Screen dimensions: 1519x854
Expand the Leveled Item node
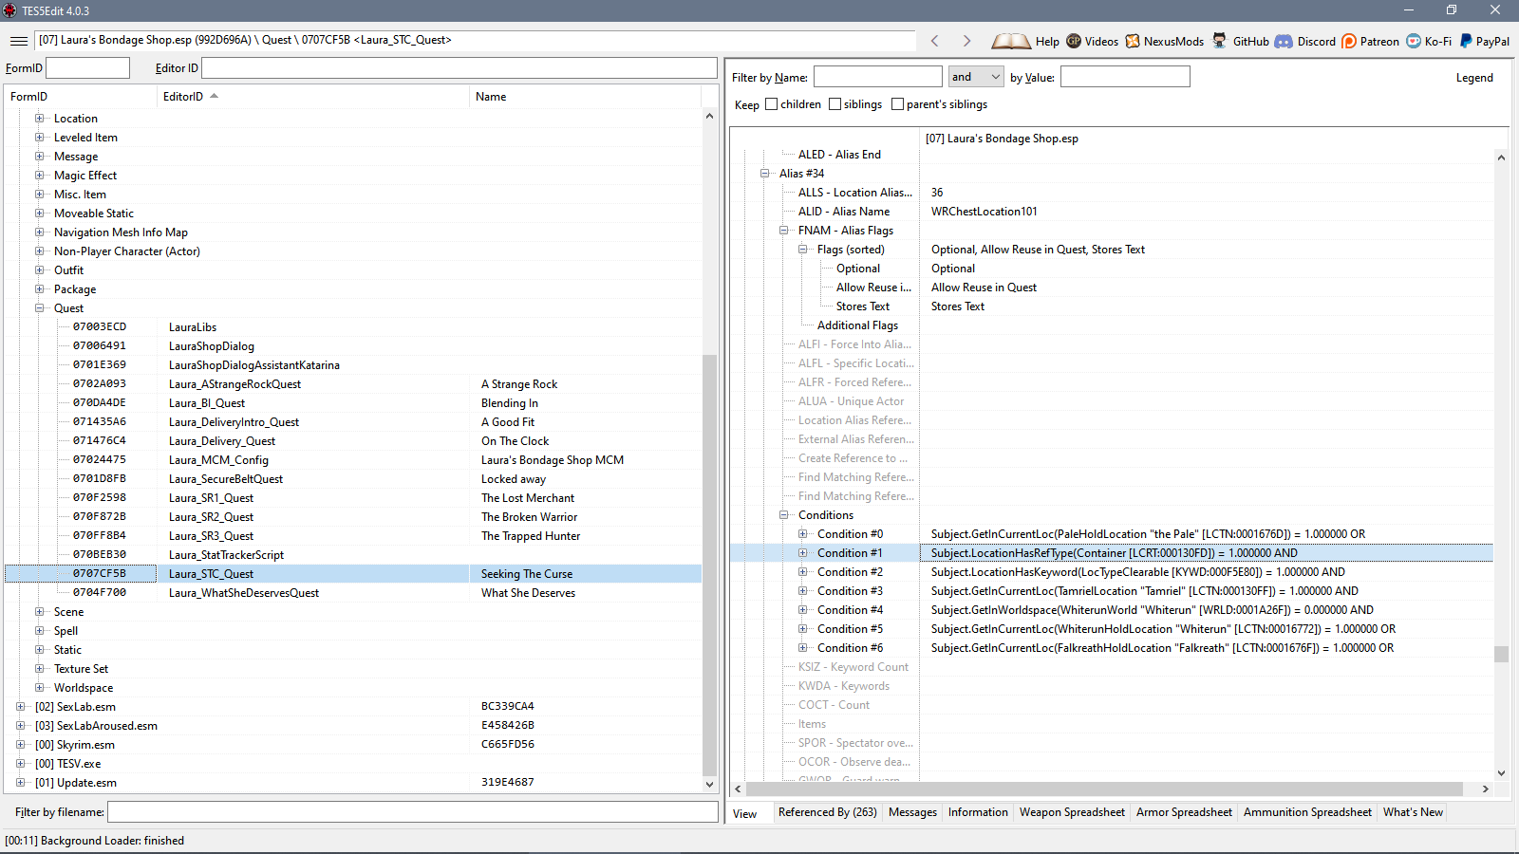pos(40,138)
